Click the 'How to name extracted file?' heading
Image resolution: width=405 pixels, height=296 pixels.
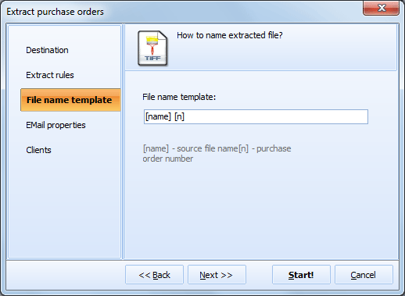230,35
